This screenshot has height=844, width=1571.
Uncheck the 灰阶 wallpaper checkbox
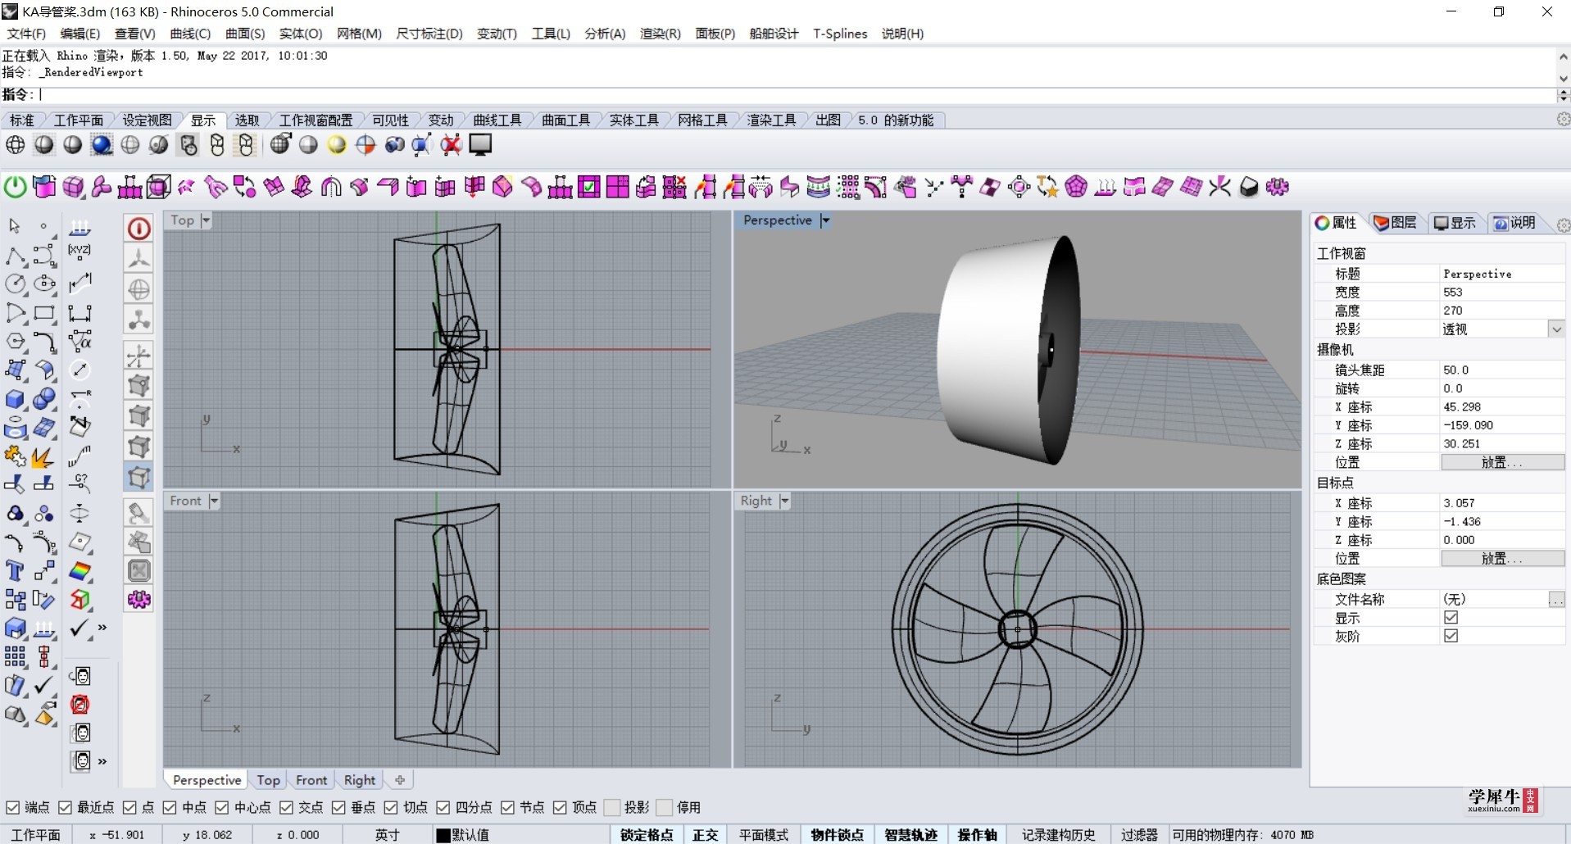(x=1451, y=636)
